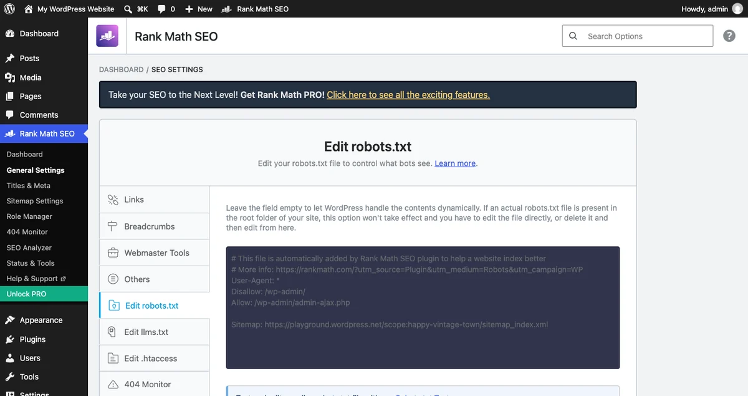The width and height of the screenshot is (748, 396).
Task: Select General Settings submenu item
Action: [x=36, y=170]
